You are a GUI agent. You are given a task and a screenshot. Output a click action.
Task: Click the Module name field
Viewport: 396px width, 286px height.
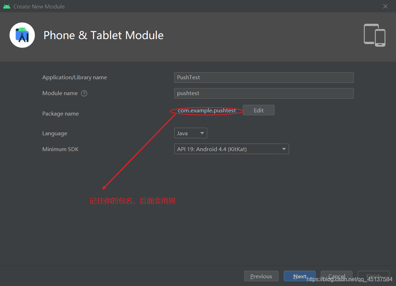pyautogui.click(x=264, y=93)
